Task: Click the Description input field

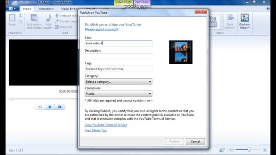Action: point(118,56)
